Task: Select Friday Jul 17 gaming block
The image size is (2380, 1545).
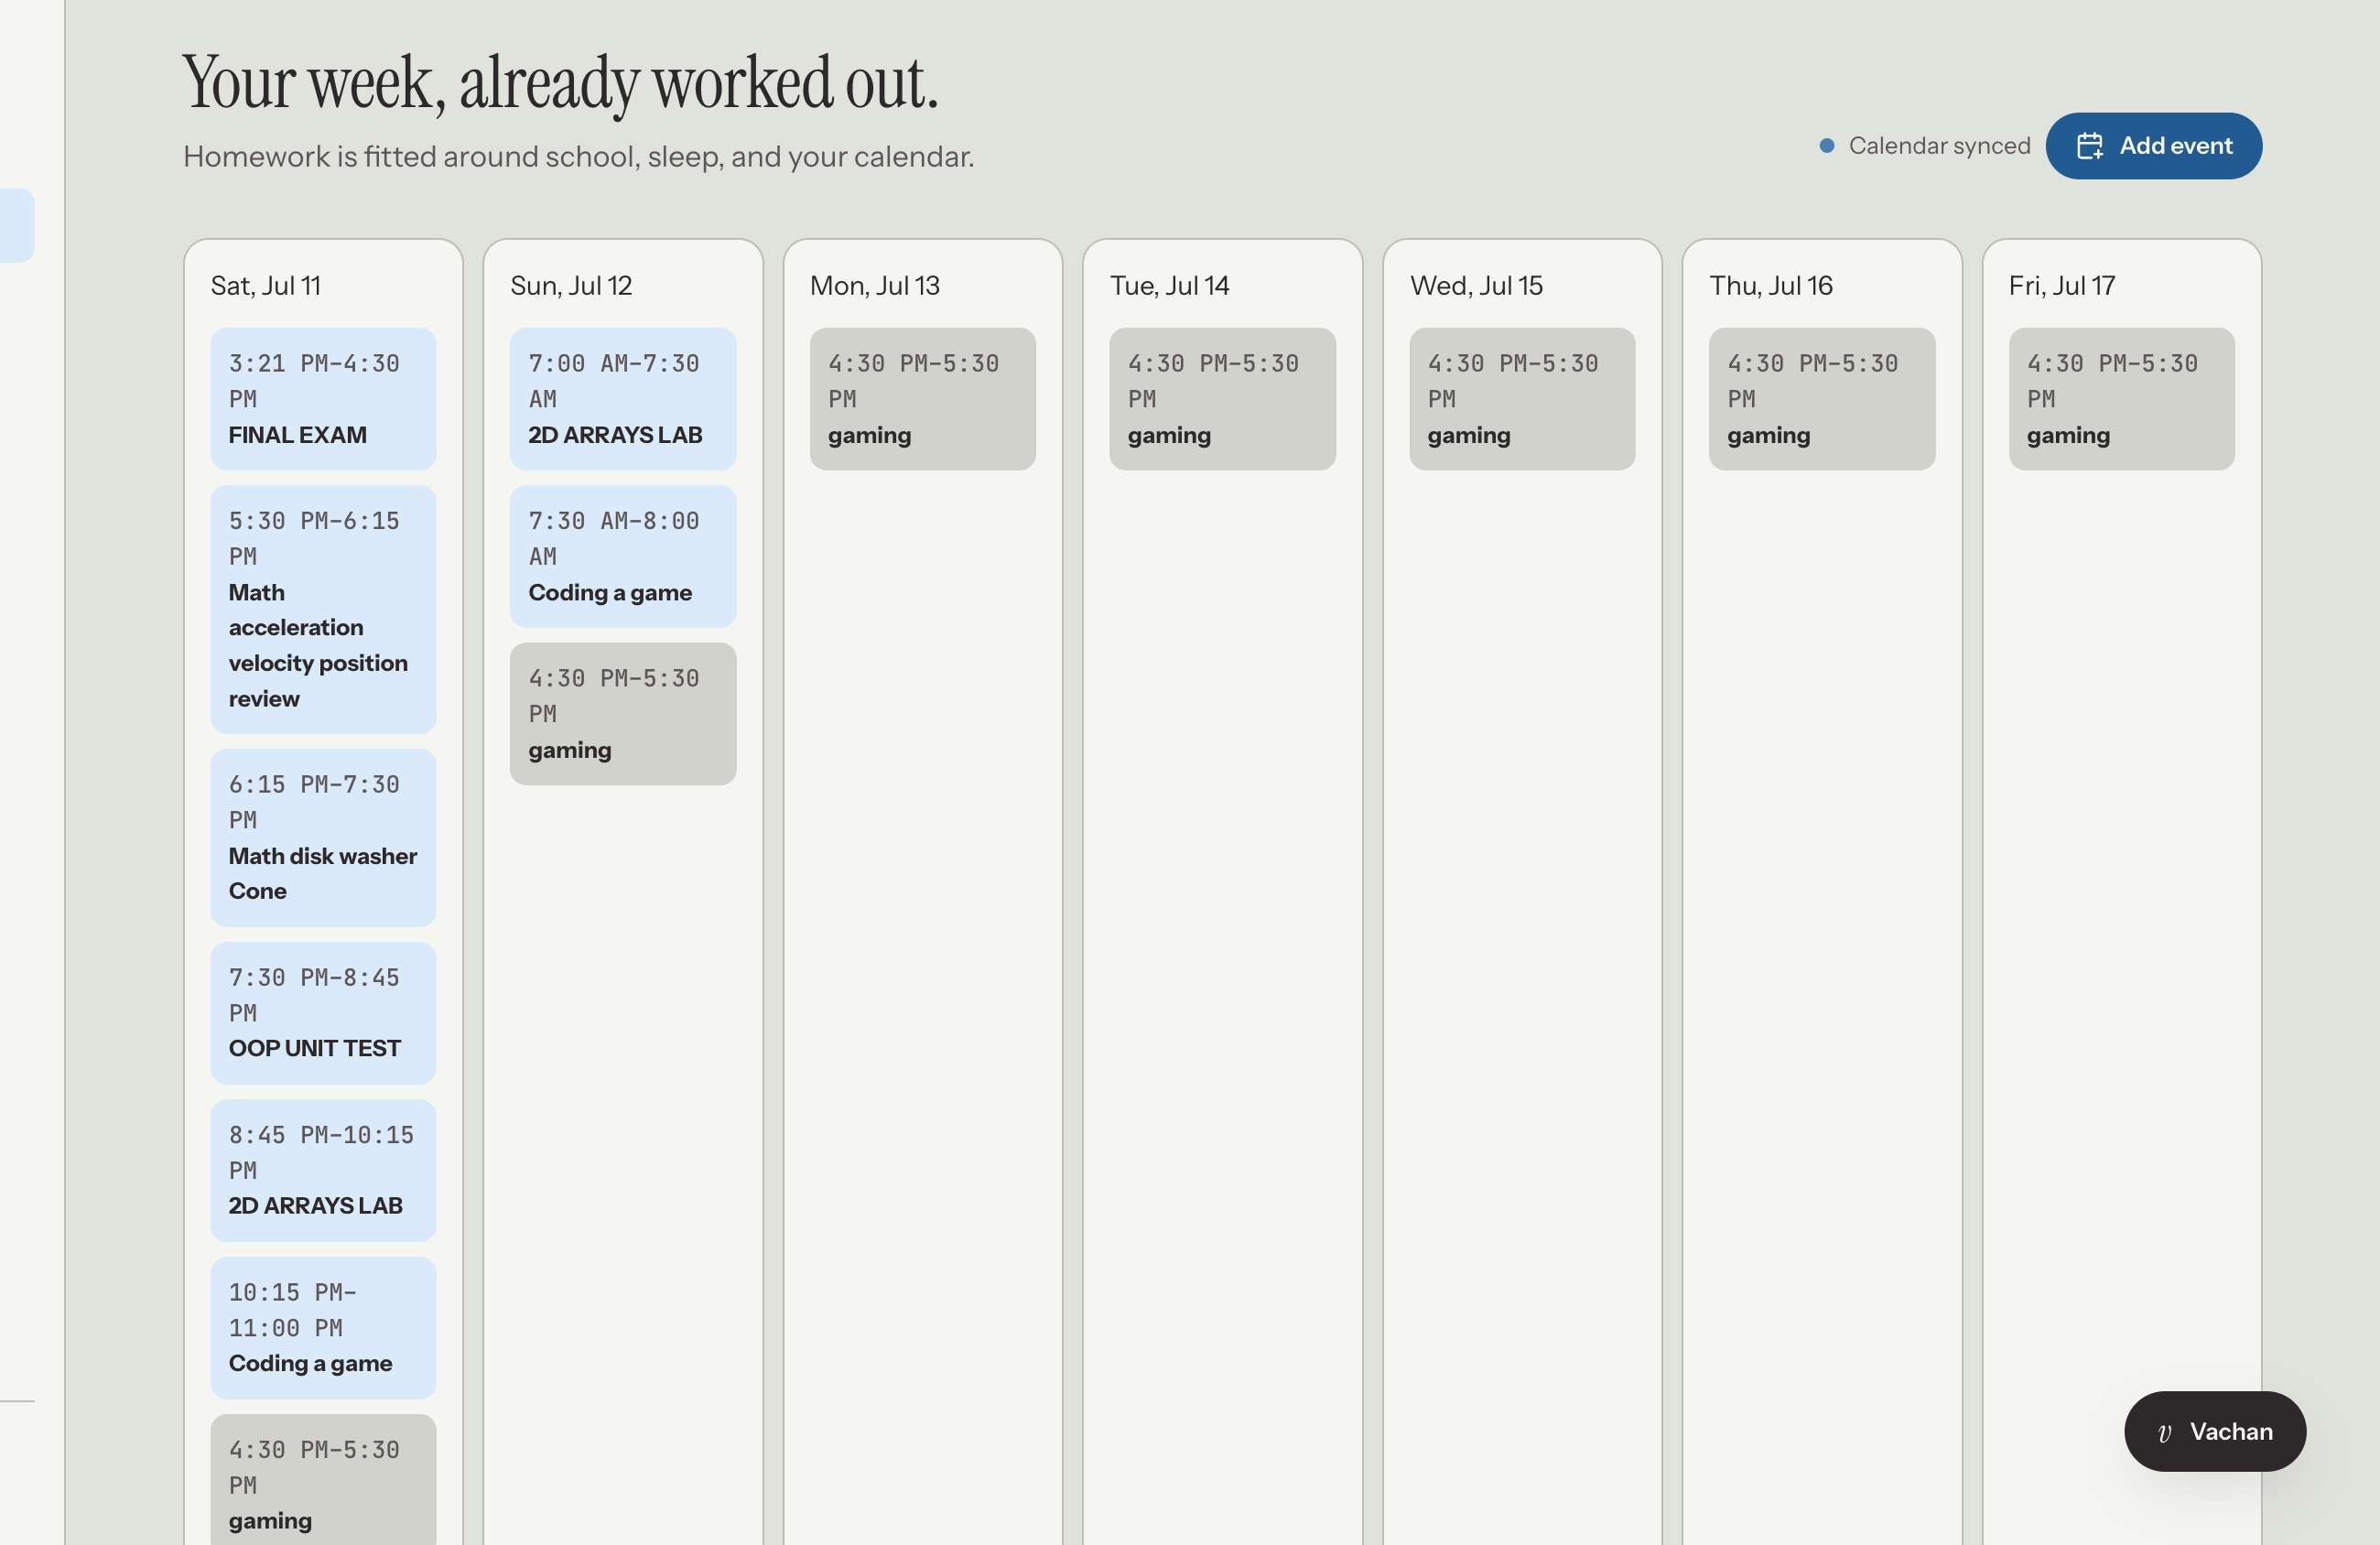Action: point(2121,399)
